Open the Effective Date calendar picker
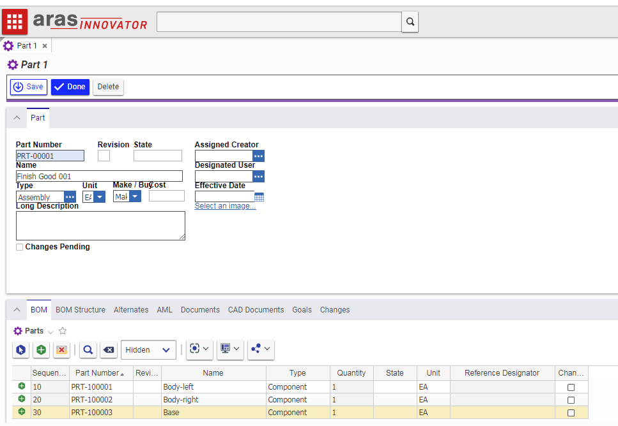This screenshot has width=618, height=426. [x=259, y=197]
